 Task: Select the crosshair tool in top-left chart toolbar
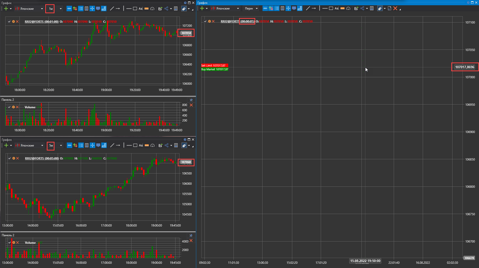[92, 8]
